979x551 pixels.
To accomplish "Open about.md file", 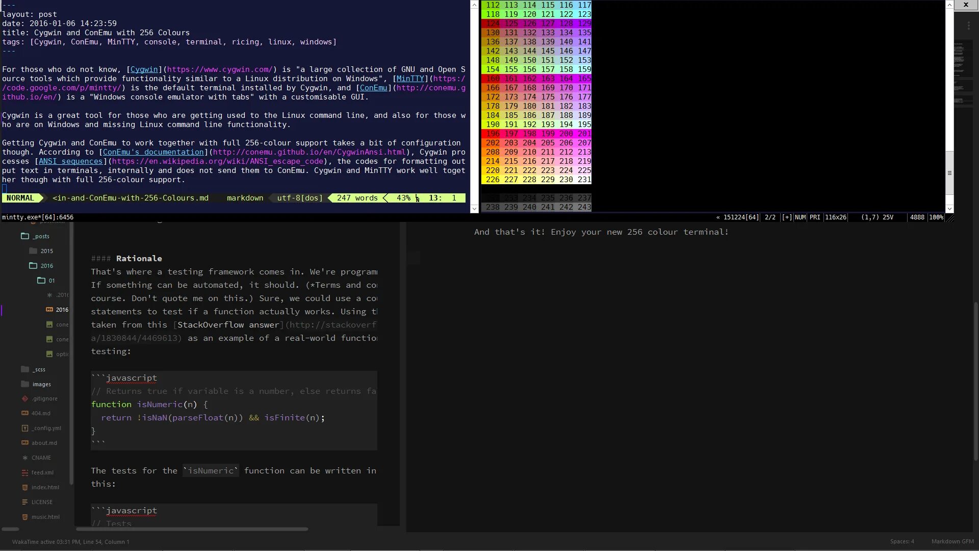I will click(44, 443).
